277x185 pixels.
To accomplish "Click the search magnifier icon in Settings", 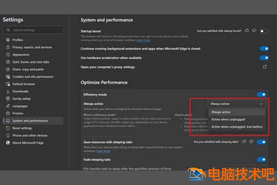I will coord(8,30).
